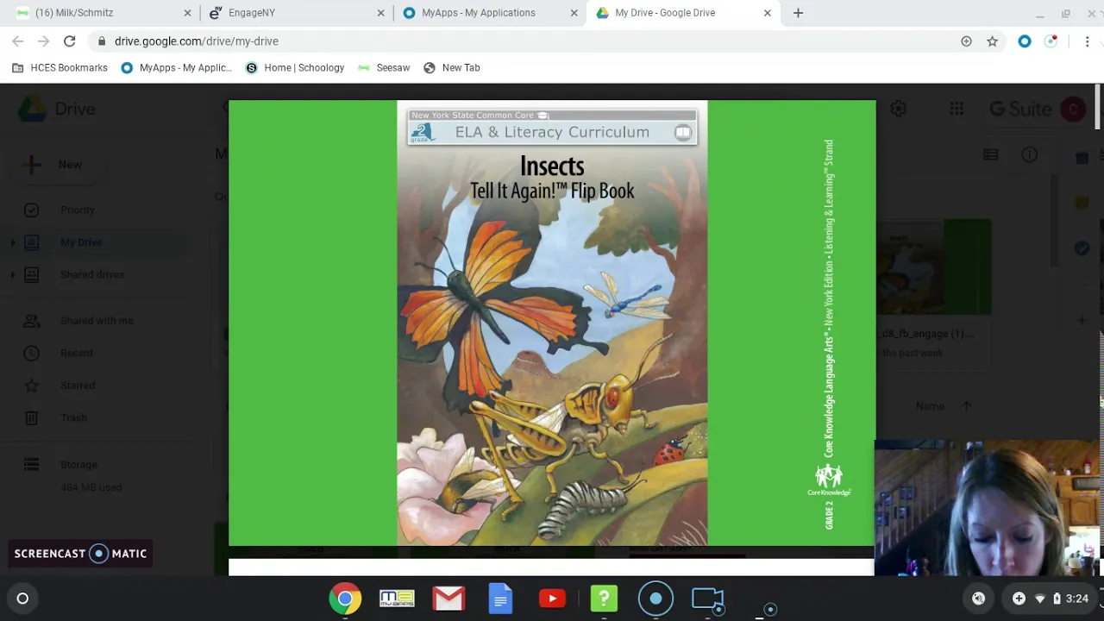Click the Screencast-O-Matic record circle in shelf
This screenshot has height=621, width=1104.
click(x=655, y=599)
